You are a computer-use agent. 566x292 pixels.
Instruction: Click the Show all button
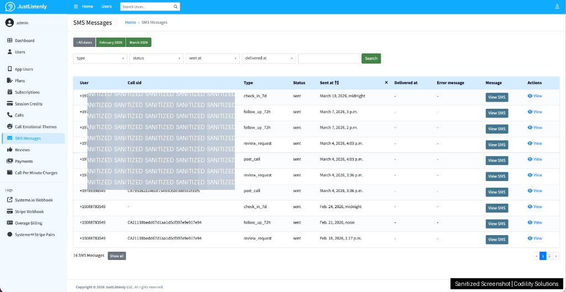pyautogui.click(x=117, y=256)
